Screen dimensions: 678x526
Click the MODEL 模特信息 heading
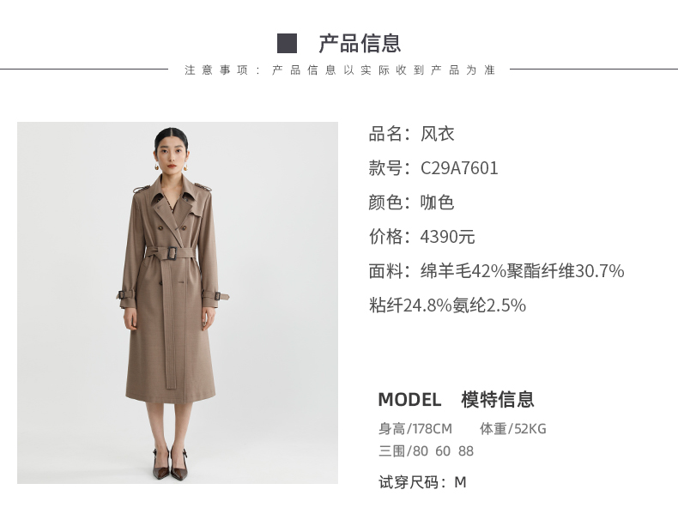point(457,399)
